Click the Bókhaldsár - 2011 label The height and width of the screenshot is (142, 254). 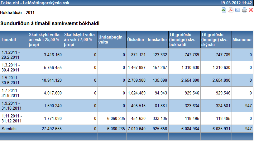[x=17, y=13]
